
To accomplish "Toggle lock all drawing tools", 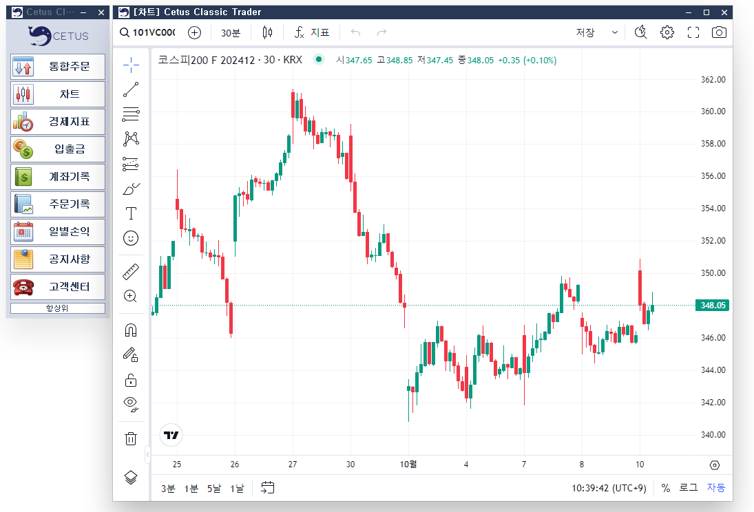I will click(131, 380).
